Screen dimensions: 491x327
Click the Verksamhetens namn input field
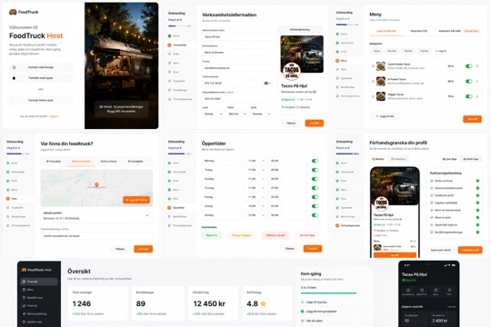coord(237,37)
